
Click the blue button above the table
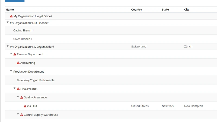(x=15, y=1)
